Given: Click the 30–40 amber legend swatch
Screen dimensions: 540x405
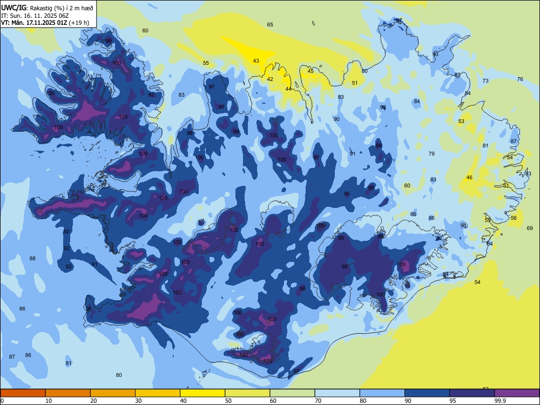Looking at the screenshot, I should [158, 393].
